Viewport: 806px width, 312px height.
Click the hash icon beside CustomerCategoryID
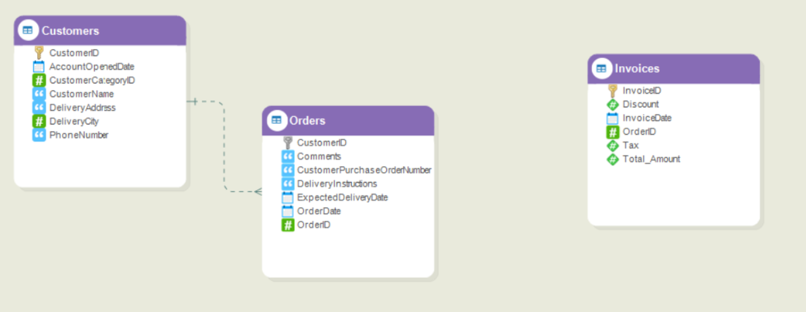coord(39,80)
